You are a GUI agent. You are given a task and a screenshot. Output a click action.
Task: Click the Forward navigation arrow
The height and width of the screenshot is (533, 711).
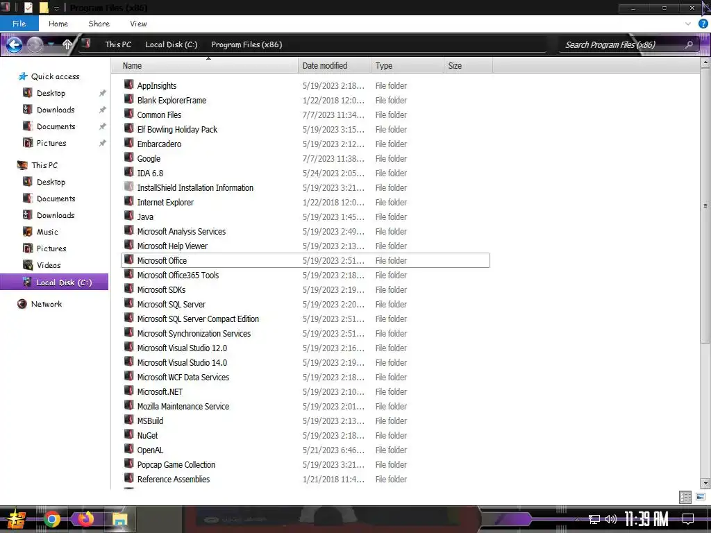[35, 44]
